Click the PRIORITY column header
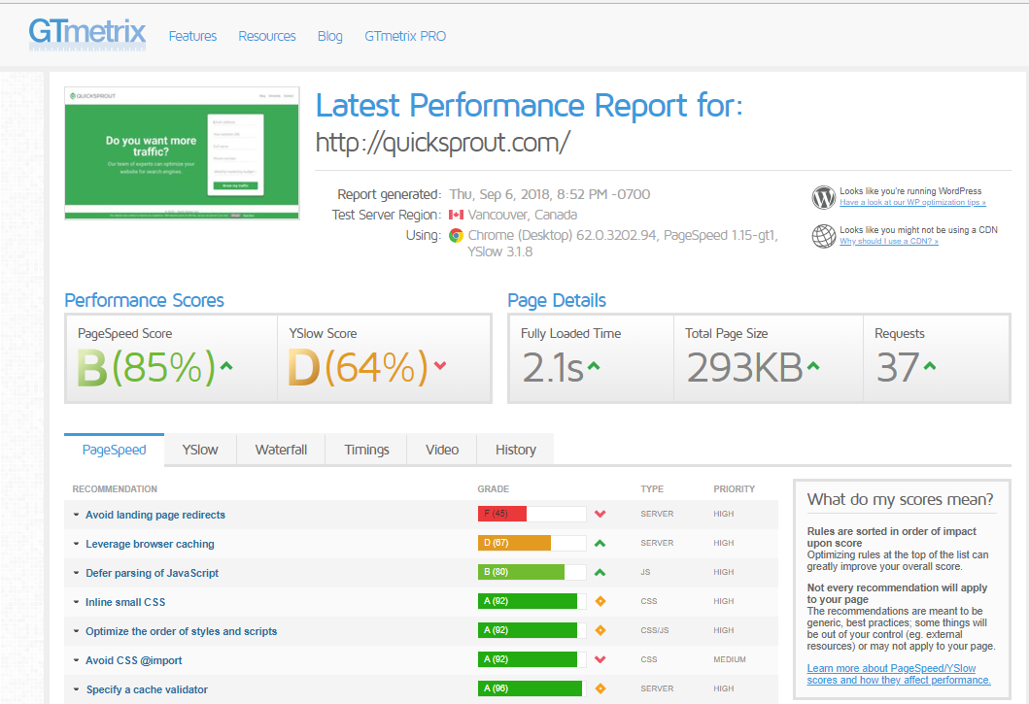The image size is (1029, 704). (735, 488)
